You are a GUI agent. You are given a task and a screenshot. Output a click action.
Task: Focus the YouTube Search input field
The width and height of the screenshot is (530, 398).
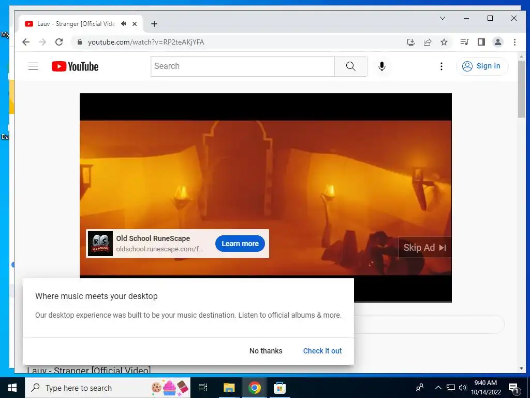point(243,66)
